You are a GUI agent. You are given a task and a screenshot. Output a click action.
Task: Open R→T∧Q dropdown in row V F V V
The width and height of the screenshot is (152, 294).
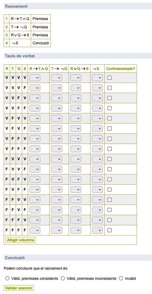coord(35,118)
